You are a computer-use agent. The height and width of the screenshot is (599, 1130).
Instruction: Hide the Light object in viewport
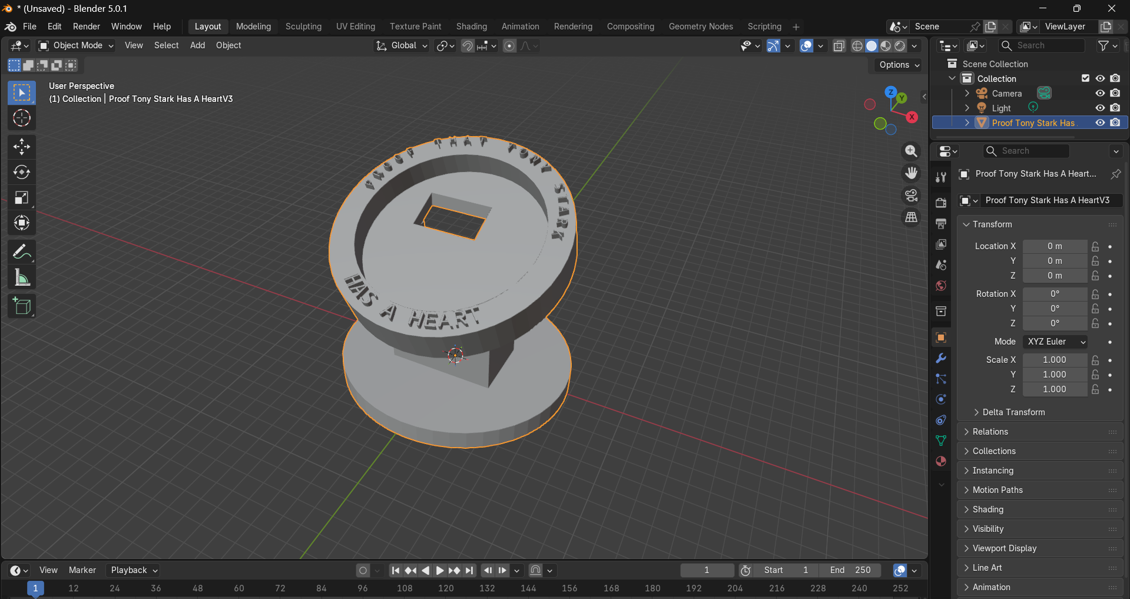[x=1100, y=108]
